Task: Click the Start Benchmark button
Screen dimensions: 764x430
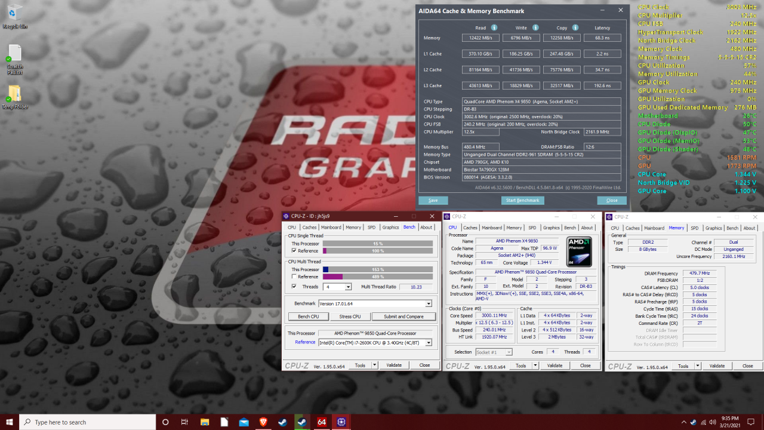Action: [x=522, y=201]
